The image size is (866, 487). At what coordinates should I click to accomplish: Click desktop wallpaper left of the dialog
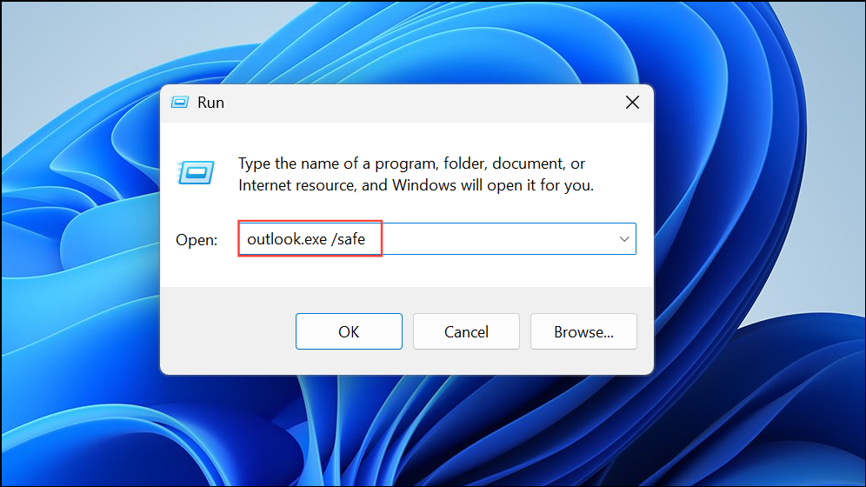pyautogui.click(x=80, y=243)
